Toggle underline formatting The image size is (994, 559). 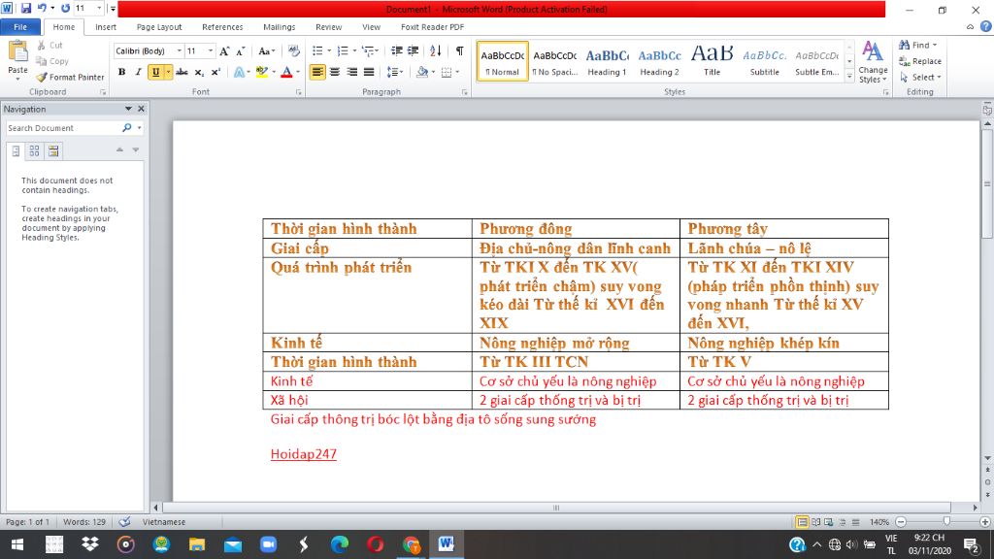click(x=155, y=72)
